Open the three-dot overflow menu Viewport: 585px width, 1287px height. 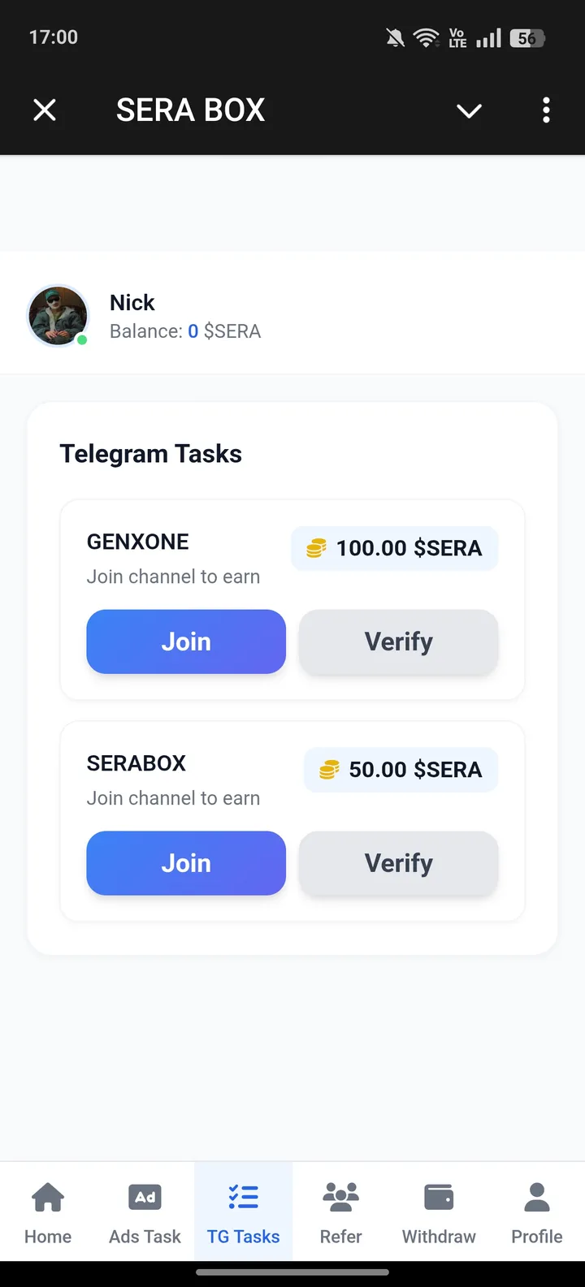pyautogui.click(x=546, y=110)
